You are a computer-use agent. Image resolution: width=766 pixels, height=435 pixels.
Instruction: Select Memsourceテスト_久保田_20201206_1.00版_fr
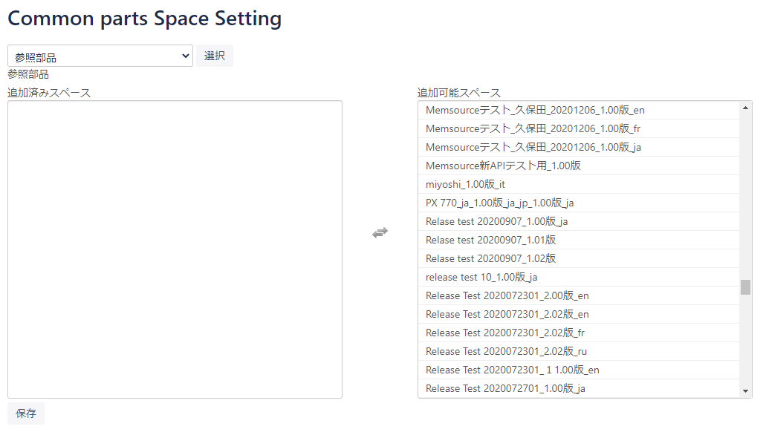coord(579,129)
